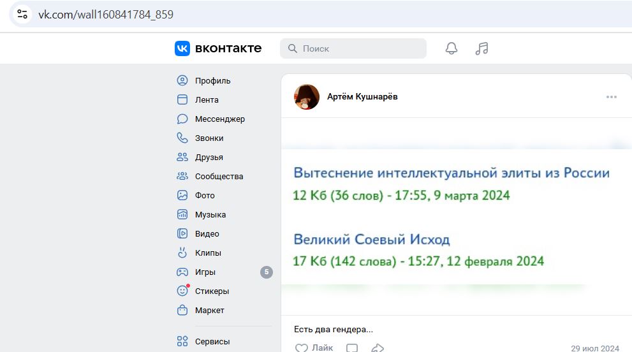The width and height of the screenshot is (632, 352).
Task: Click the Профиль sidebar icon
Action: tap(182, 80)
